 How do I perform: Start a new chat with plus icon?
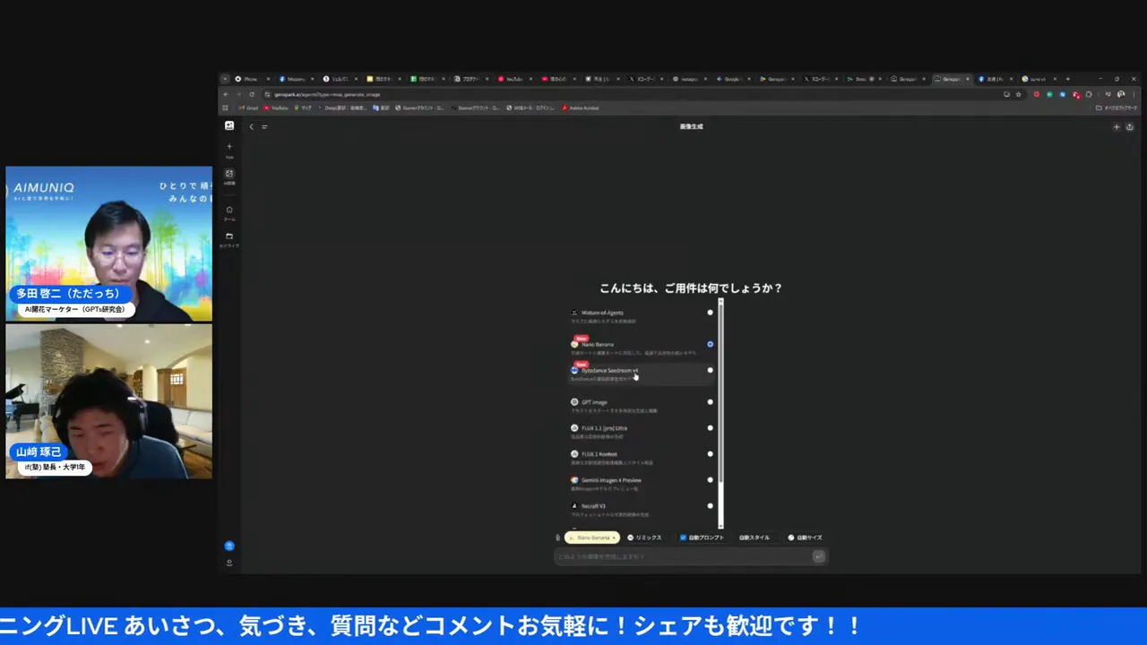(229, 146)
